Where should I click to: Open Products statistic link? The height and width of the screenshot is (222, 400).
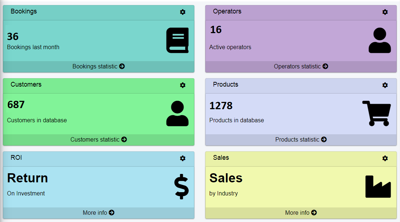click(301, 139)
